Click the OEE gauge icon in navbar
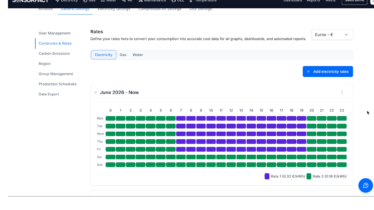 173,1
